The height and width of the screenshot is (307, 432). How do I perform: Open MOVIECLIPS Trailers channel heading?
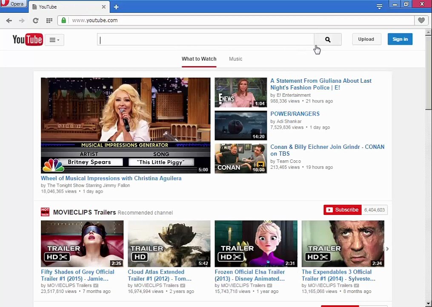84,212
